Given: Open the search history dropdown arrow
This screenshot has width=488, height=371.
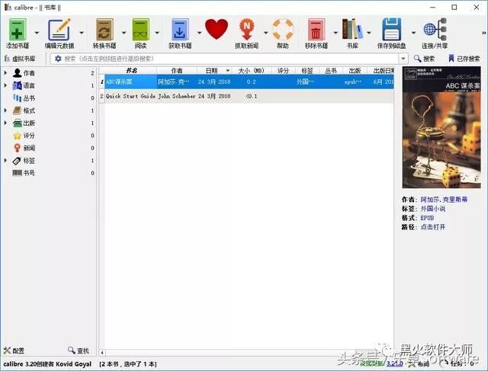Looking at the screenshot, I should click(403, 59).
